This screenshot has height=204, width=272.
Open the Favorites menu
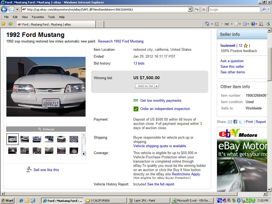pos(38,17)
